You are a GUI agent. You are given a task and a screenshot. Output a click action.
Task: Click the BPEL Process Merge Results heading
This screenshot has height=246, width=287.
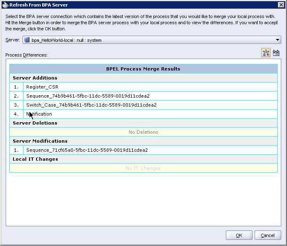[143, 69]
